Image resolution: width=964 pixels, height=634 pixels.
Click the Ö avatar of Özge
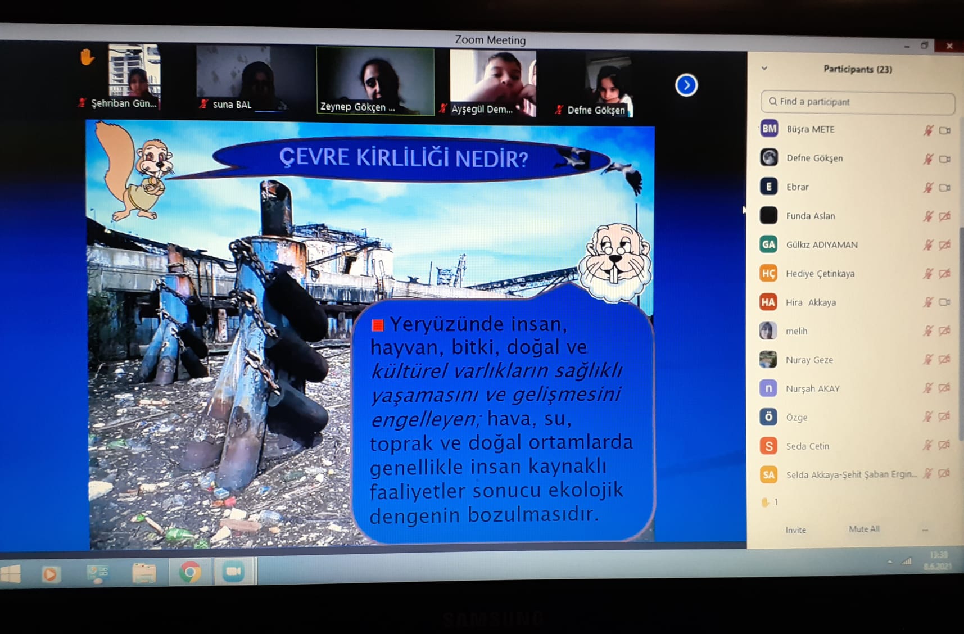coord(768,416)
